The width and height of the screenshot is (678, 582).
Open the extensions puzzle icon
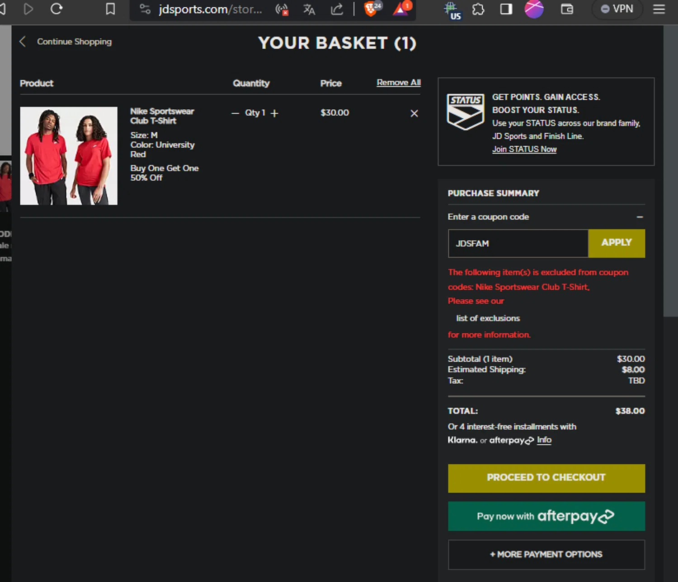[x=478, y=9]
